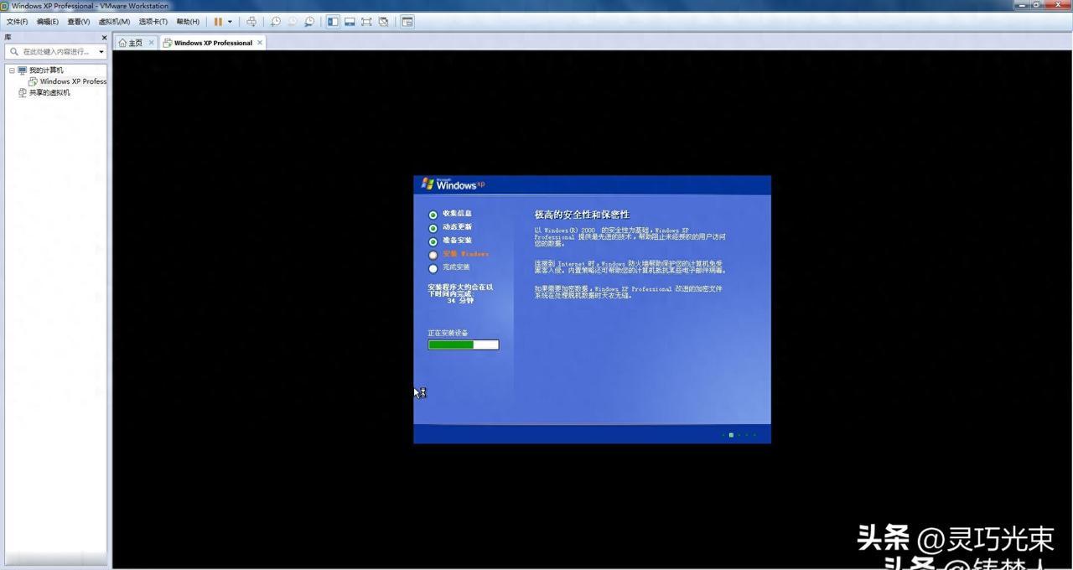Take a snapshot of the virtual machine
This screenshot has height=570, width=1073.
pyautogui.click(x=275, y=22)
